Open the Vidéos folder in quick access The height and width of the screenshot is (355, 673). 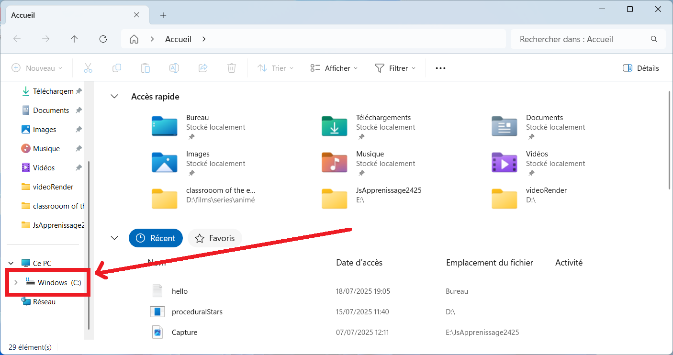(505, 162)
